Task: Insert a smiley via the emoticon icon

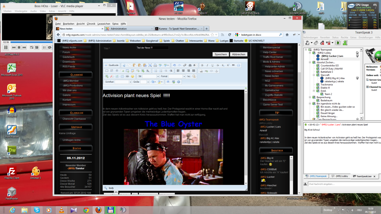Action: pyautogui.click(x=133, y=76)
